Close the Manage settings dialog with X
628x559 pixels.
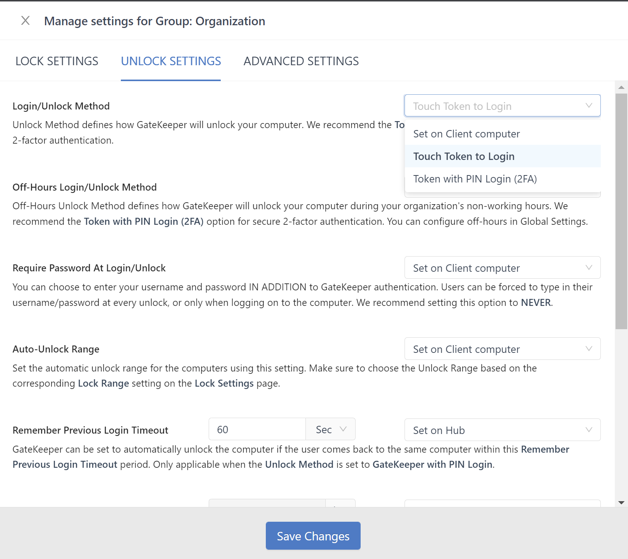coord(25,21)
